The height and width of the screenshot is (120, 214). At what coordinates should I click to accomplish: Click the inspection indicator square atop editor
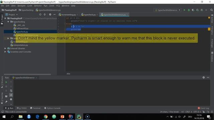pyautogui.click(x=209, y=18)
